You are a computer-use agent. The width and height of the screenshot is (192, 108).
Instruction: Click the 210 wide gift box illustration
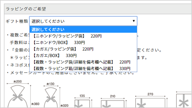tap(112, 104)
